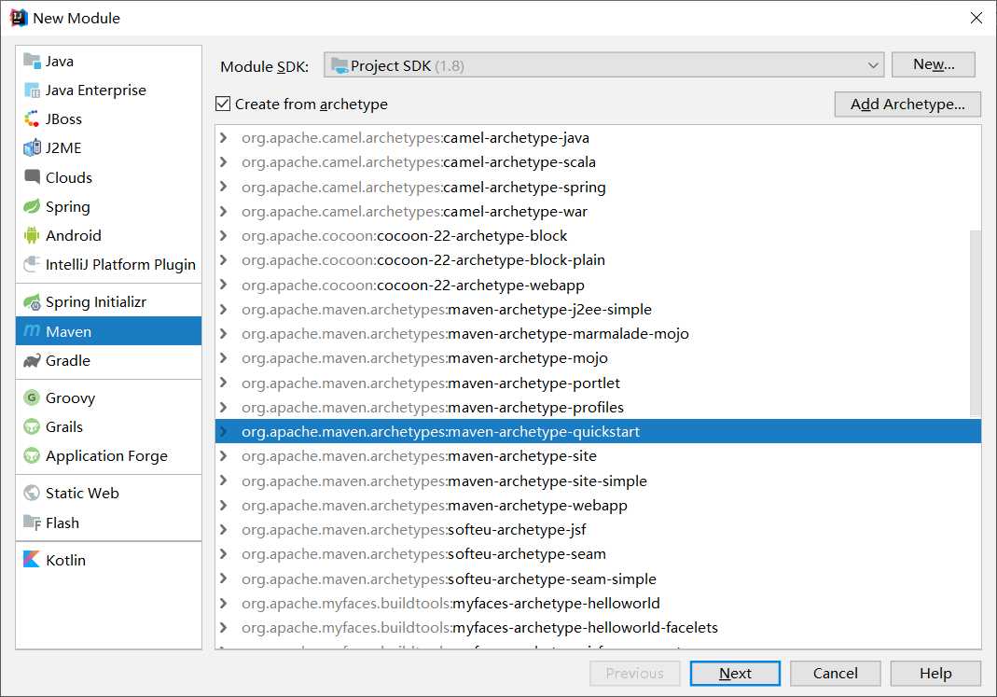Click the IntelliJ Platform Plugin icon

pyautogui.click(x=32, y=264)
